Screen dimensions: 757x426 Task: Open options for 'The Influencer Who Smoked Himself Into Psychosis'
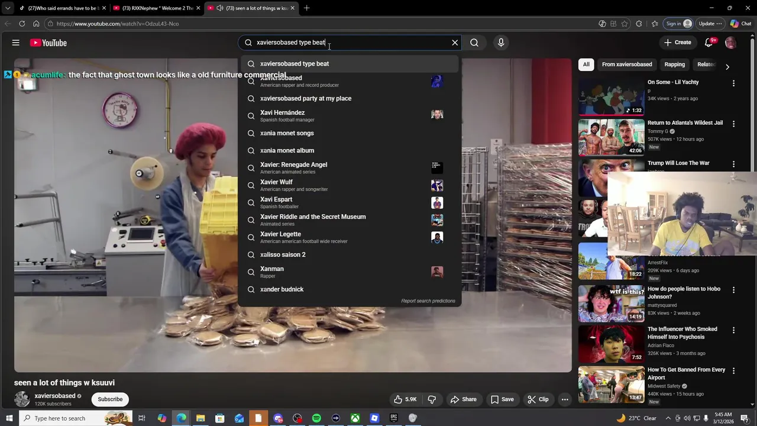tap(733, 330)
